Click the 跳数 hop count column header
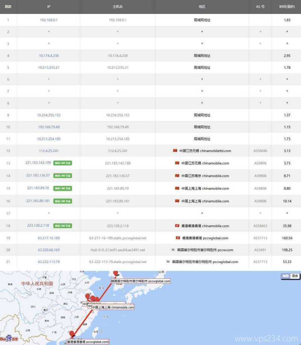The height and width of the screenshot is (345, 301). (x=8, y=7)
